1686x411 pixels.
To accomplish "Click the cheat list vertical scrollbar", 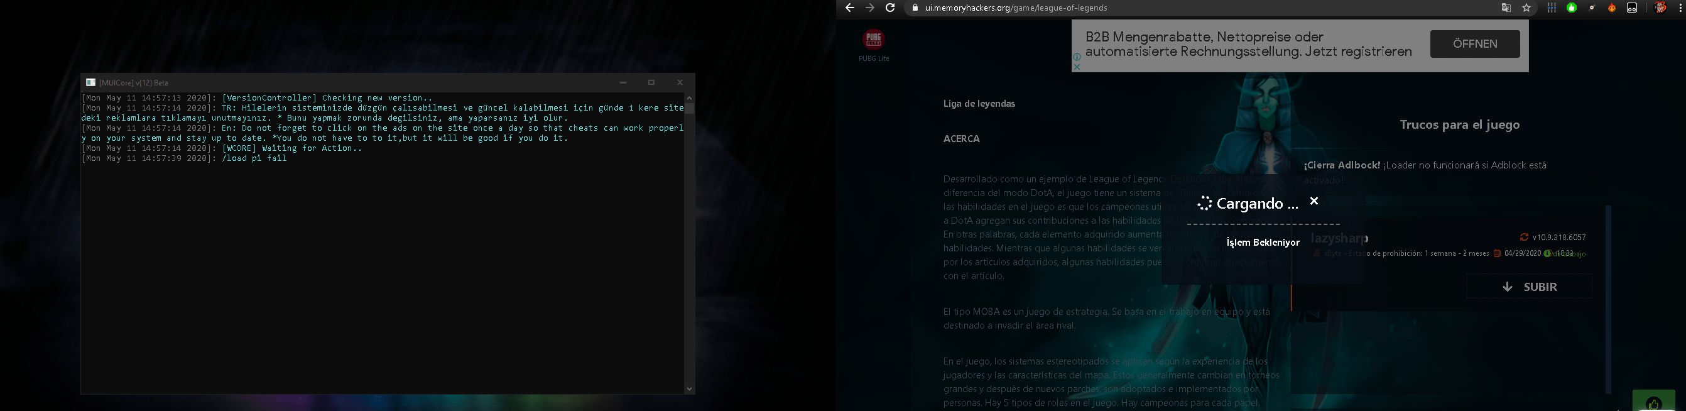I will click(x=1607, y=300).
